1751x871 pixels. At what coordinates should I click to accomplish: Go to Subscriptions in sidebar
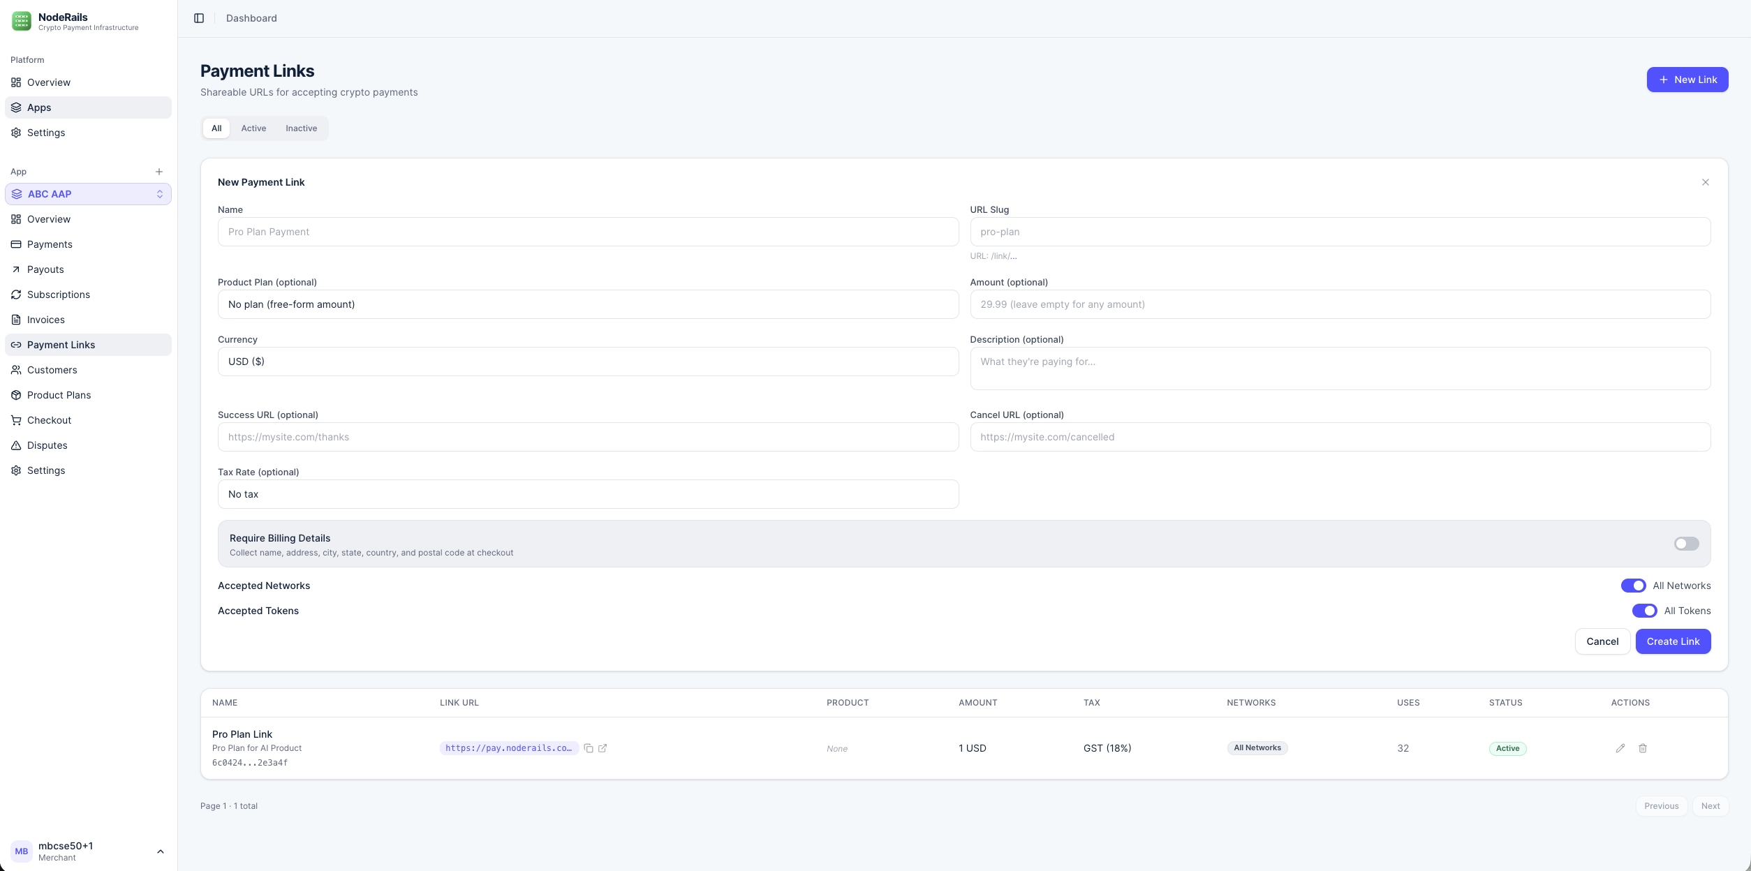click(x=58, y=295)
